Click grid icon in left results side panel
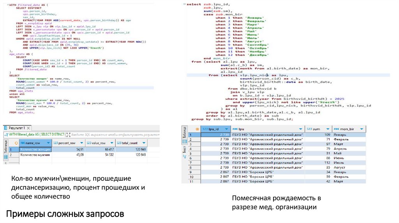This screenshot has width=399, height=223. (6, 157)
